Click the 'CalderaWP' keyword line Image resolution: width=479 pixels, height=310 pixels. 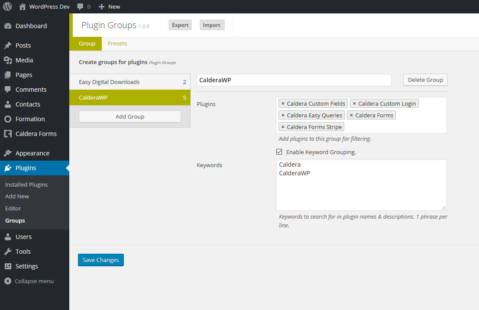(295, 173)
